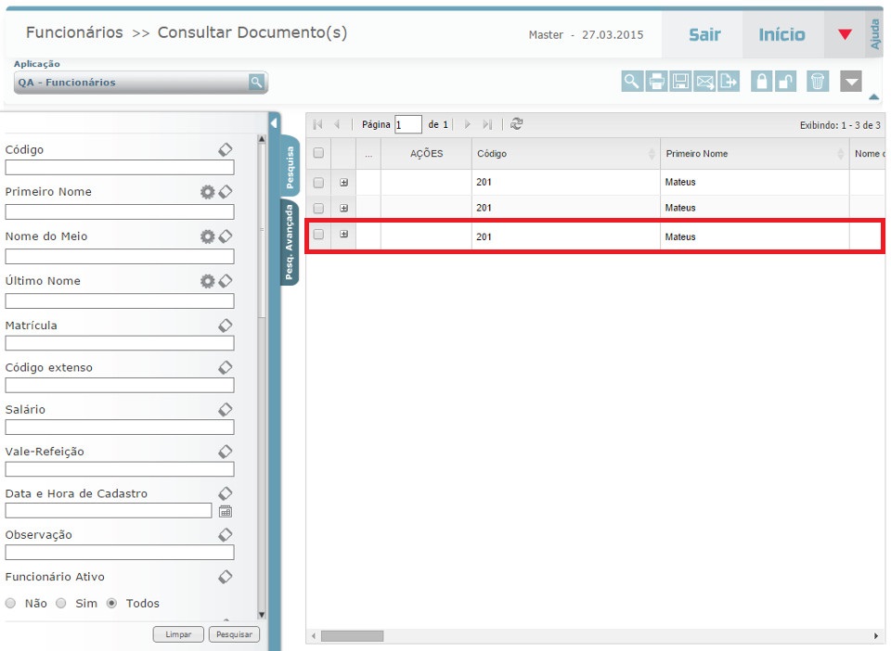Open the Início menu item
The width and height of the screenshot is (891, 651).
[x=781, y=35]
